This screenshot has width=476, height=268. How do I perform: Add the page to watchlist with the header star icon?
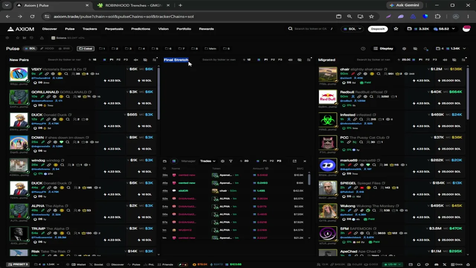click(x=396, y=29)
